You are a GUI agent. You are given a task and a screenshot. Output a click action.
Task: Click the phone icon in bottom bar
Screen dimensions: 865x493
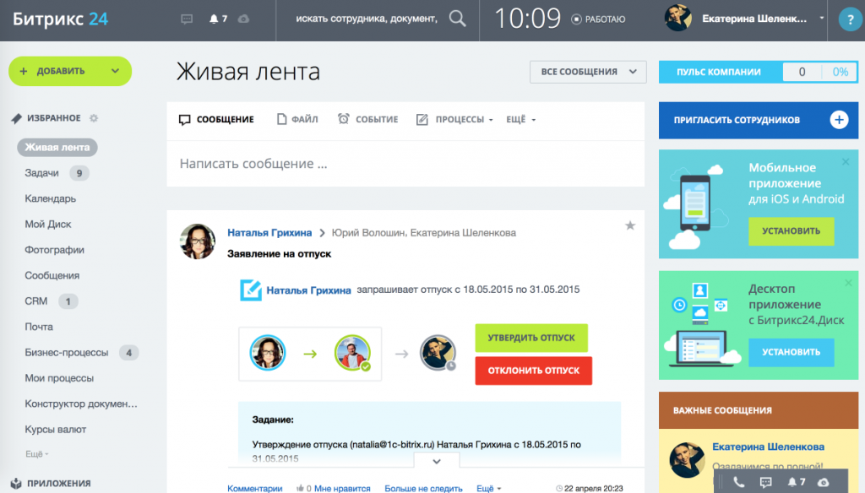(738, 482)
